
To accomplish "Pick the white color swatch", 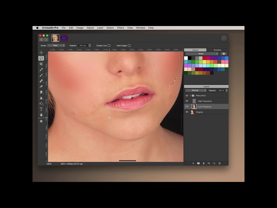I will (186, 58).
